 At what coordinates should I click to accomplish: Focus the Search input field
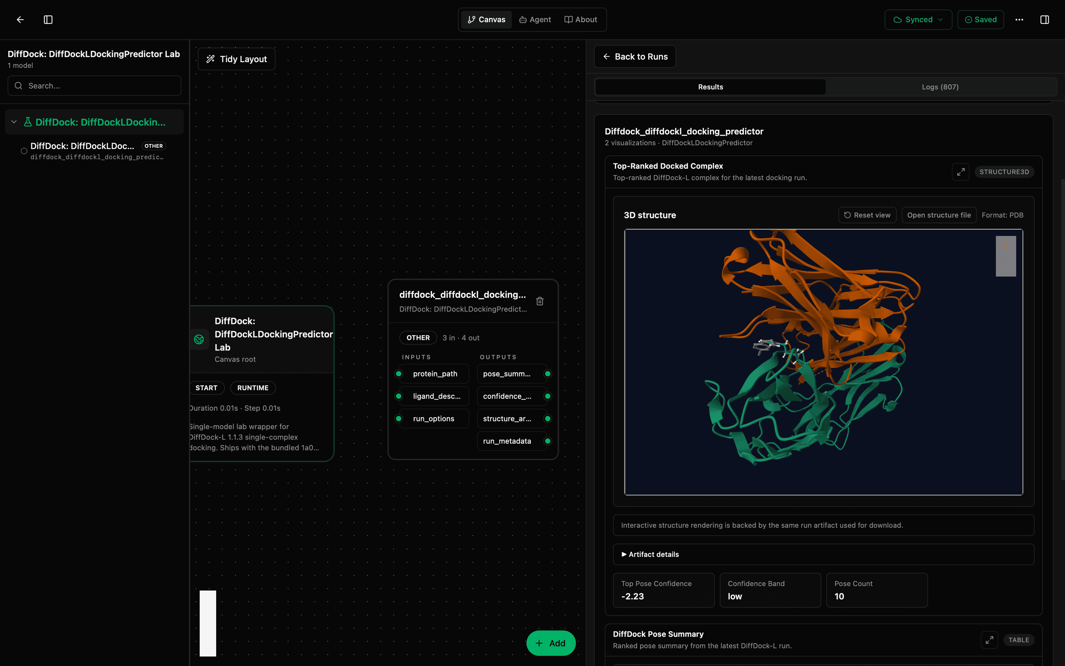(94, 85)
